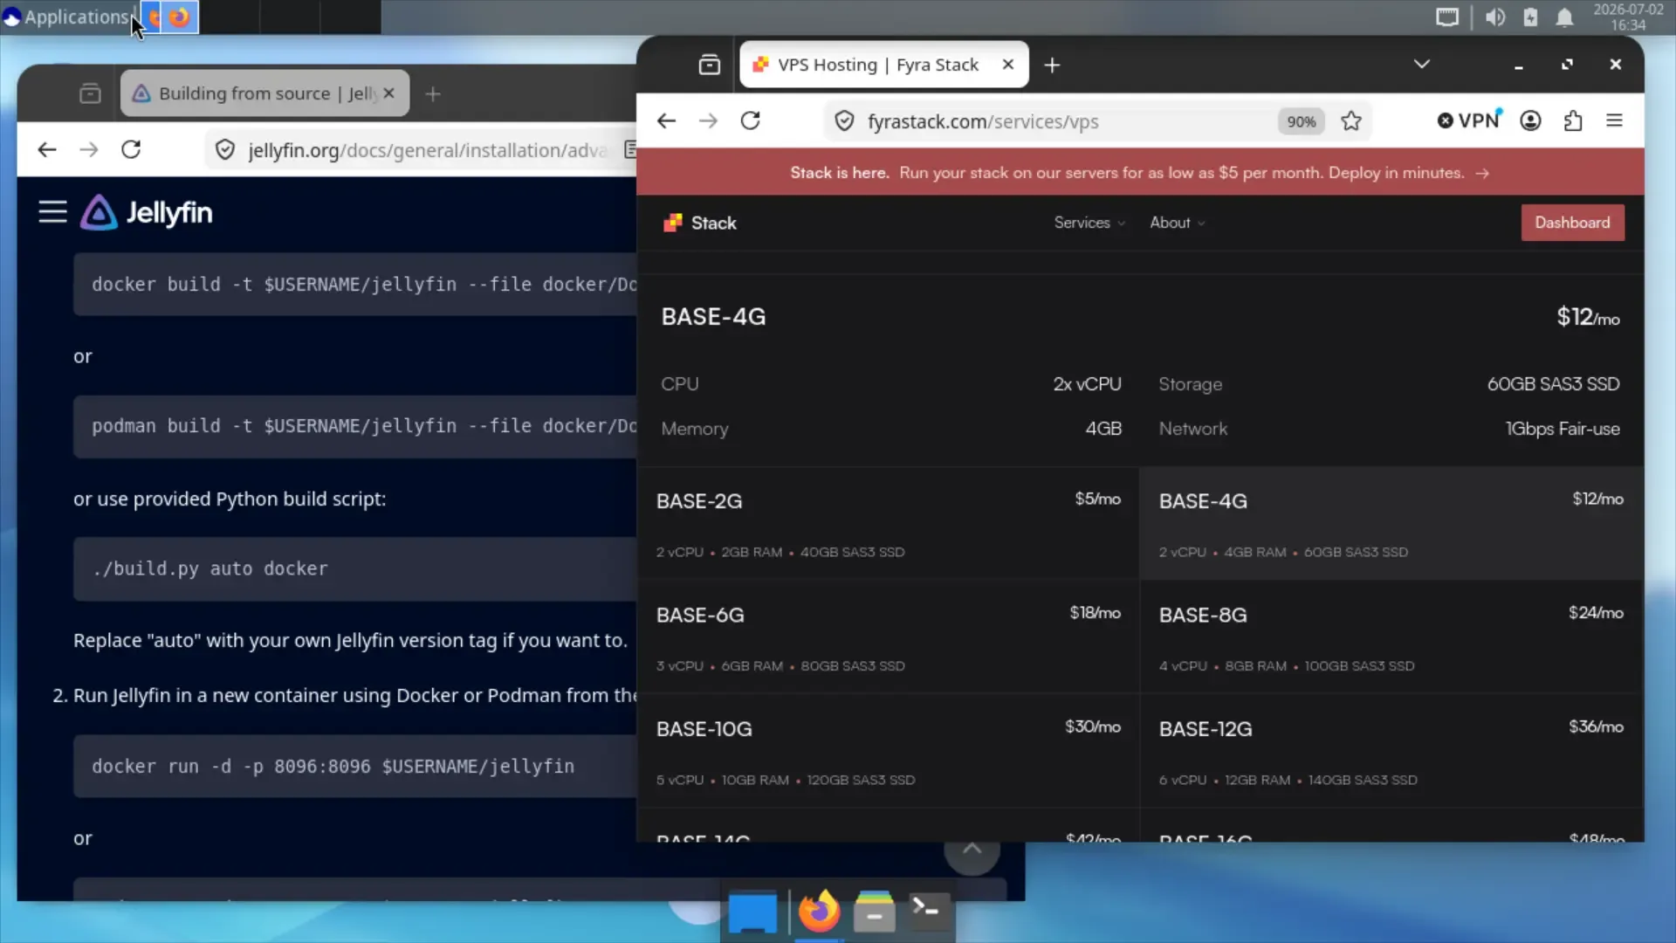The image size is (1676, 943).
Task: Reload the Jellyfin documentation page
Action: coord(131,150)
